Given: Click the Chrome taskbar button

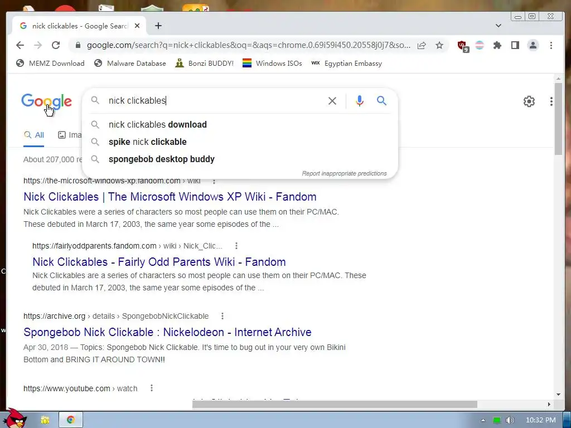Looking at the screenshot, I should click(x=71, y=420).
